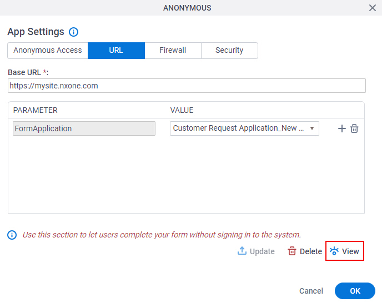Click the info icon beside red hint text
The image size is (382, 302).
pos(12,235)
